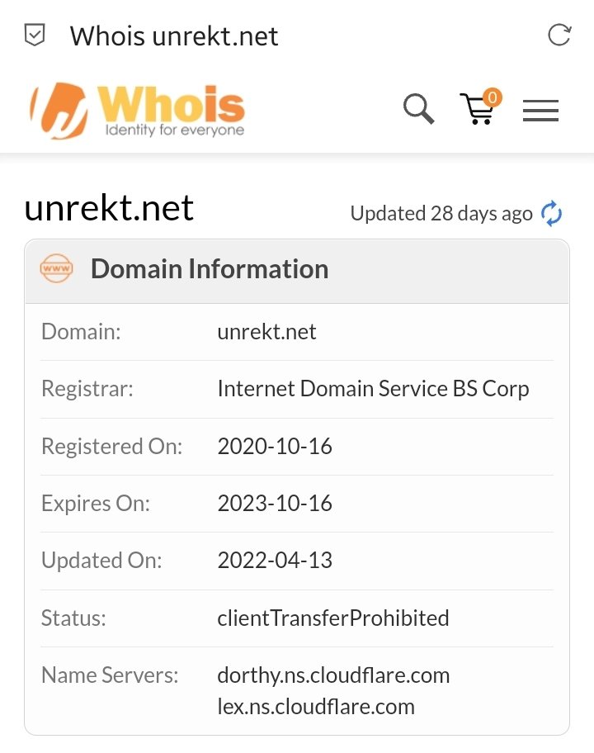Click Internet Domain Service BS Corp registrar
Viewport: 594px width, 753px height.
[373, 389]
